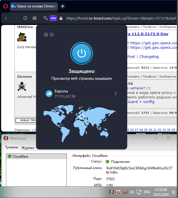Switch to the Журнал tab in WireGuard
The height and width of the screenshot is (198, 178).
28,148
